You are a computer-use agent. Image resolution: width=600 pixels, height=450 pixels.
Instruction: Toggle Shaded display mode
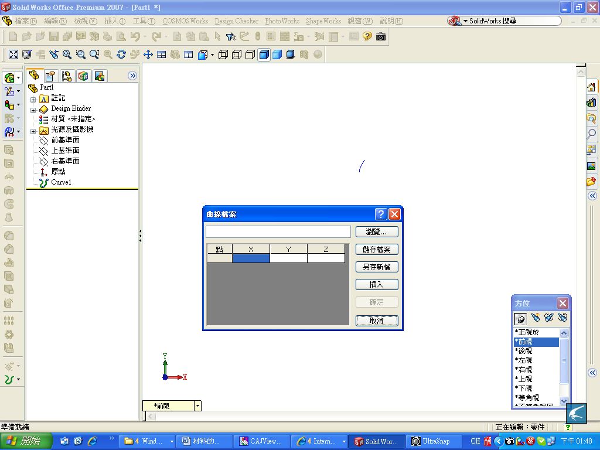[x=277, y=54]
